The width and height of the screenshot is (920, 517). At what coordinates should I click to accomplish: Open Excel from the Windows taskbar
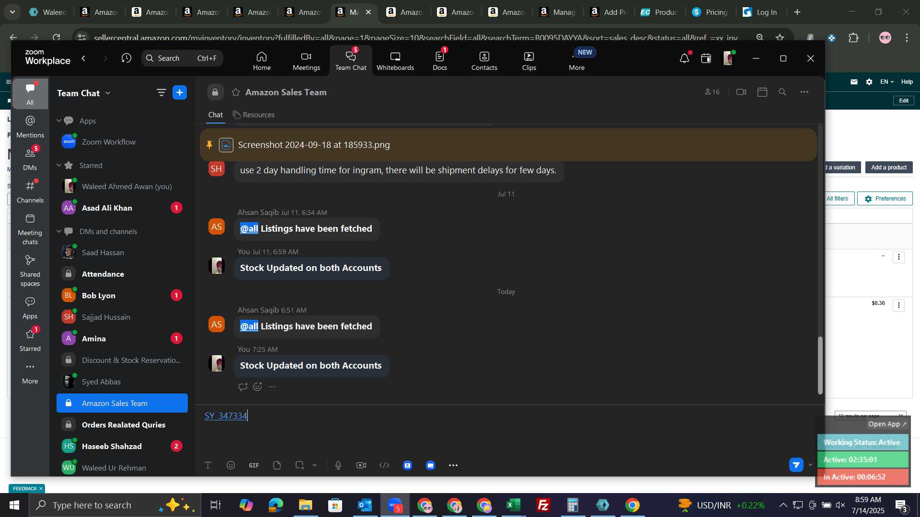514,505
